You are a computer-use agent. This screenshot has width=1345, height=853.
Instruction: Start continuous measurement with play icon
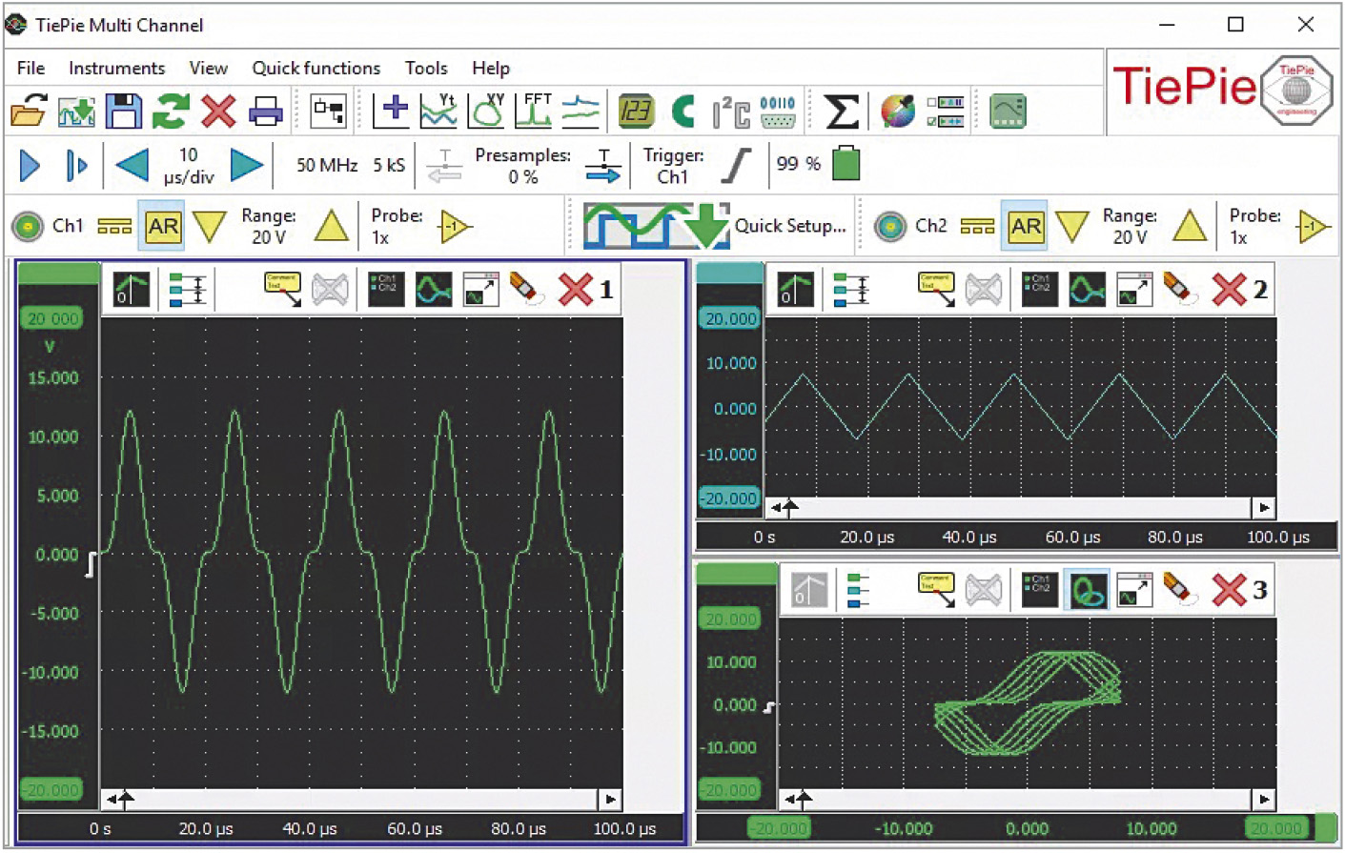pos(30,166)
